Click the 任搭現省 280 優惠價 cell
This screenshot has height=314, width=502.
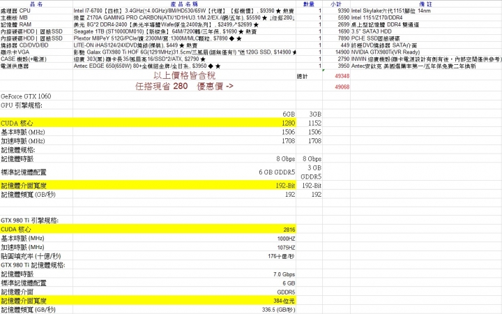pos(184,87)
